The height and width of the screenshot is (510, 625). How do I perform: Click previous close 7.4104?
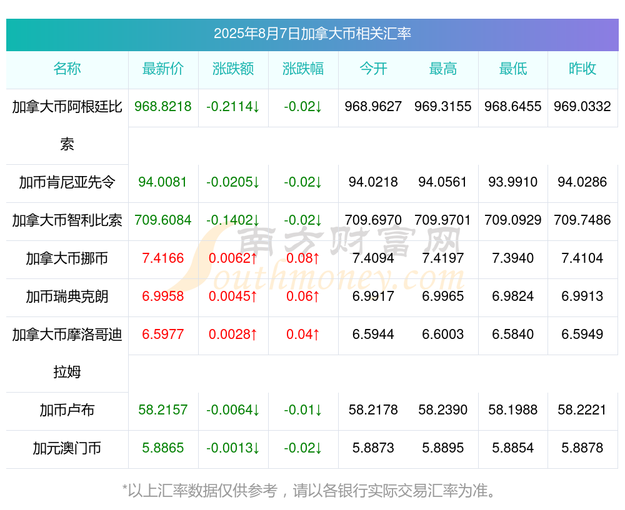(x=582, y=258)
